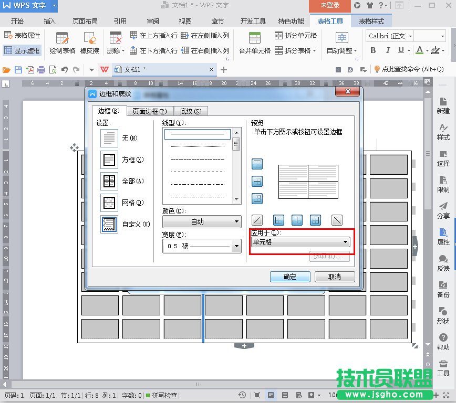Open the 属性 panel in right sidebar

(x=443, y=236)
